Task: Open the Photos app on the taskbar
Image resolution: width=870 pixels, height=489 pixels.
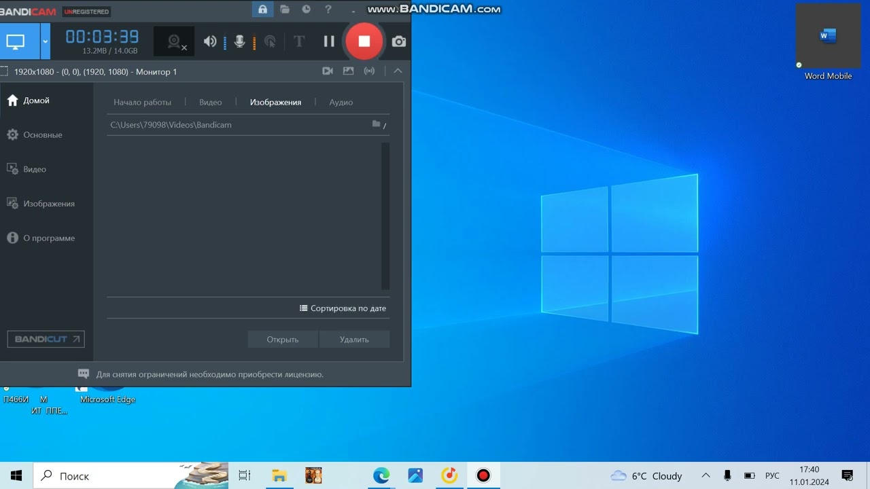Action: pyautogui.click(x=415, y=475)
